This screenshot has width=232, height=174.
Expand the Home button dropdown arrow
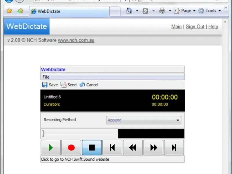[137, 11]
